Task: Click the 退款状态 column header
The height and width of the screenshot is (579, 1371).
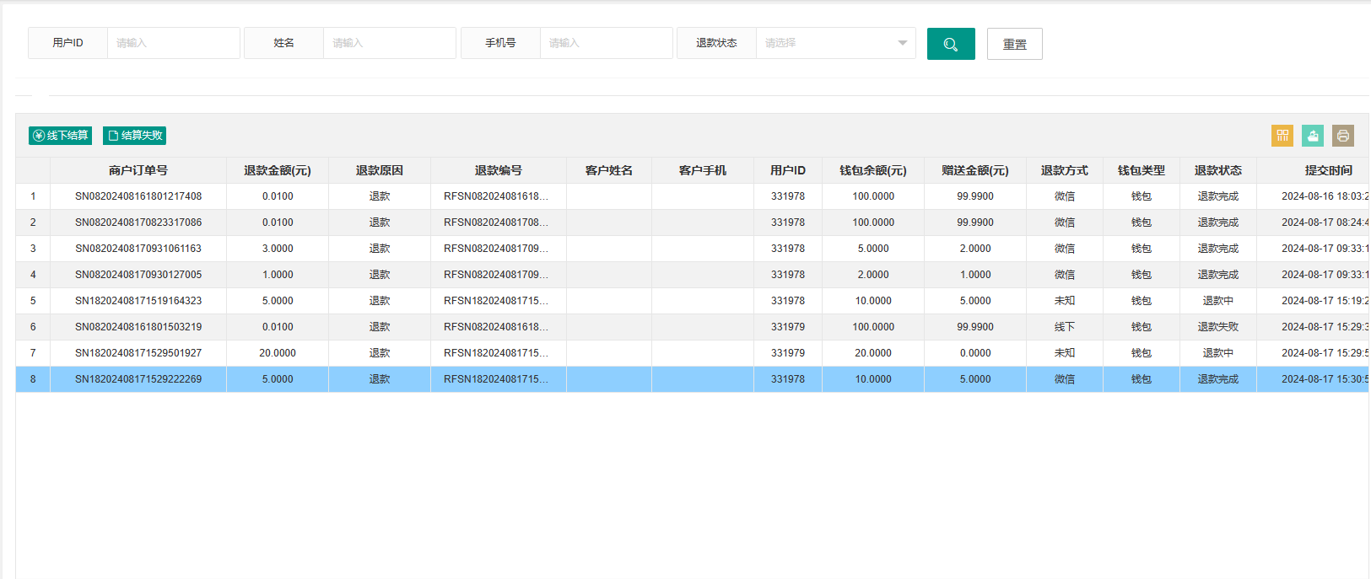Action: click(x=1218, y=170)
